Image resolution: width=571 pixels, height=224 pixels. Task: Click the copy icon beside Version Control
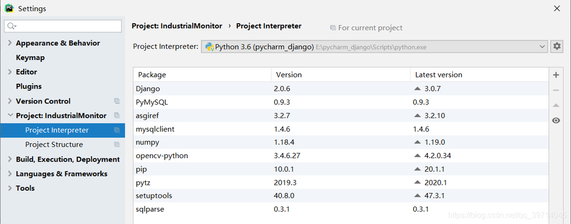117,101
